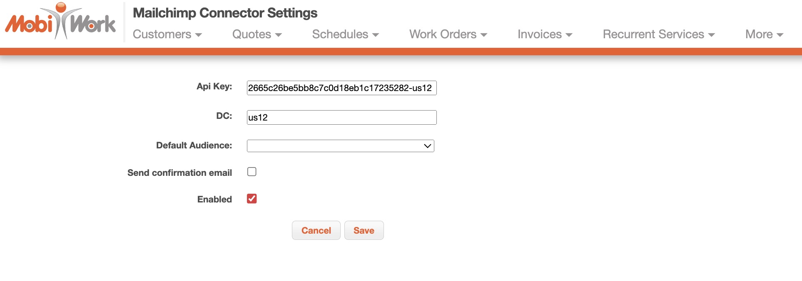This screenshot has height=281, width=802.
Task: Expand the More menu caret
Action: click(780, 35)
